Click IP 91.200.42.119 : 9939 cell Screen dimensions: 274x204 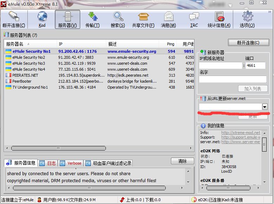(x=77, y=63)
